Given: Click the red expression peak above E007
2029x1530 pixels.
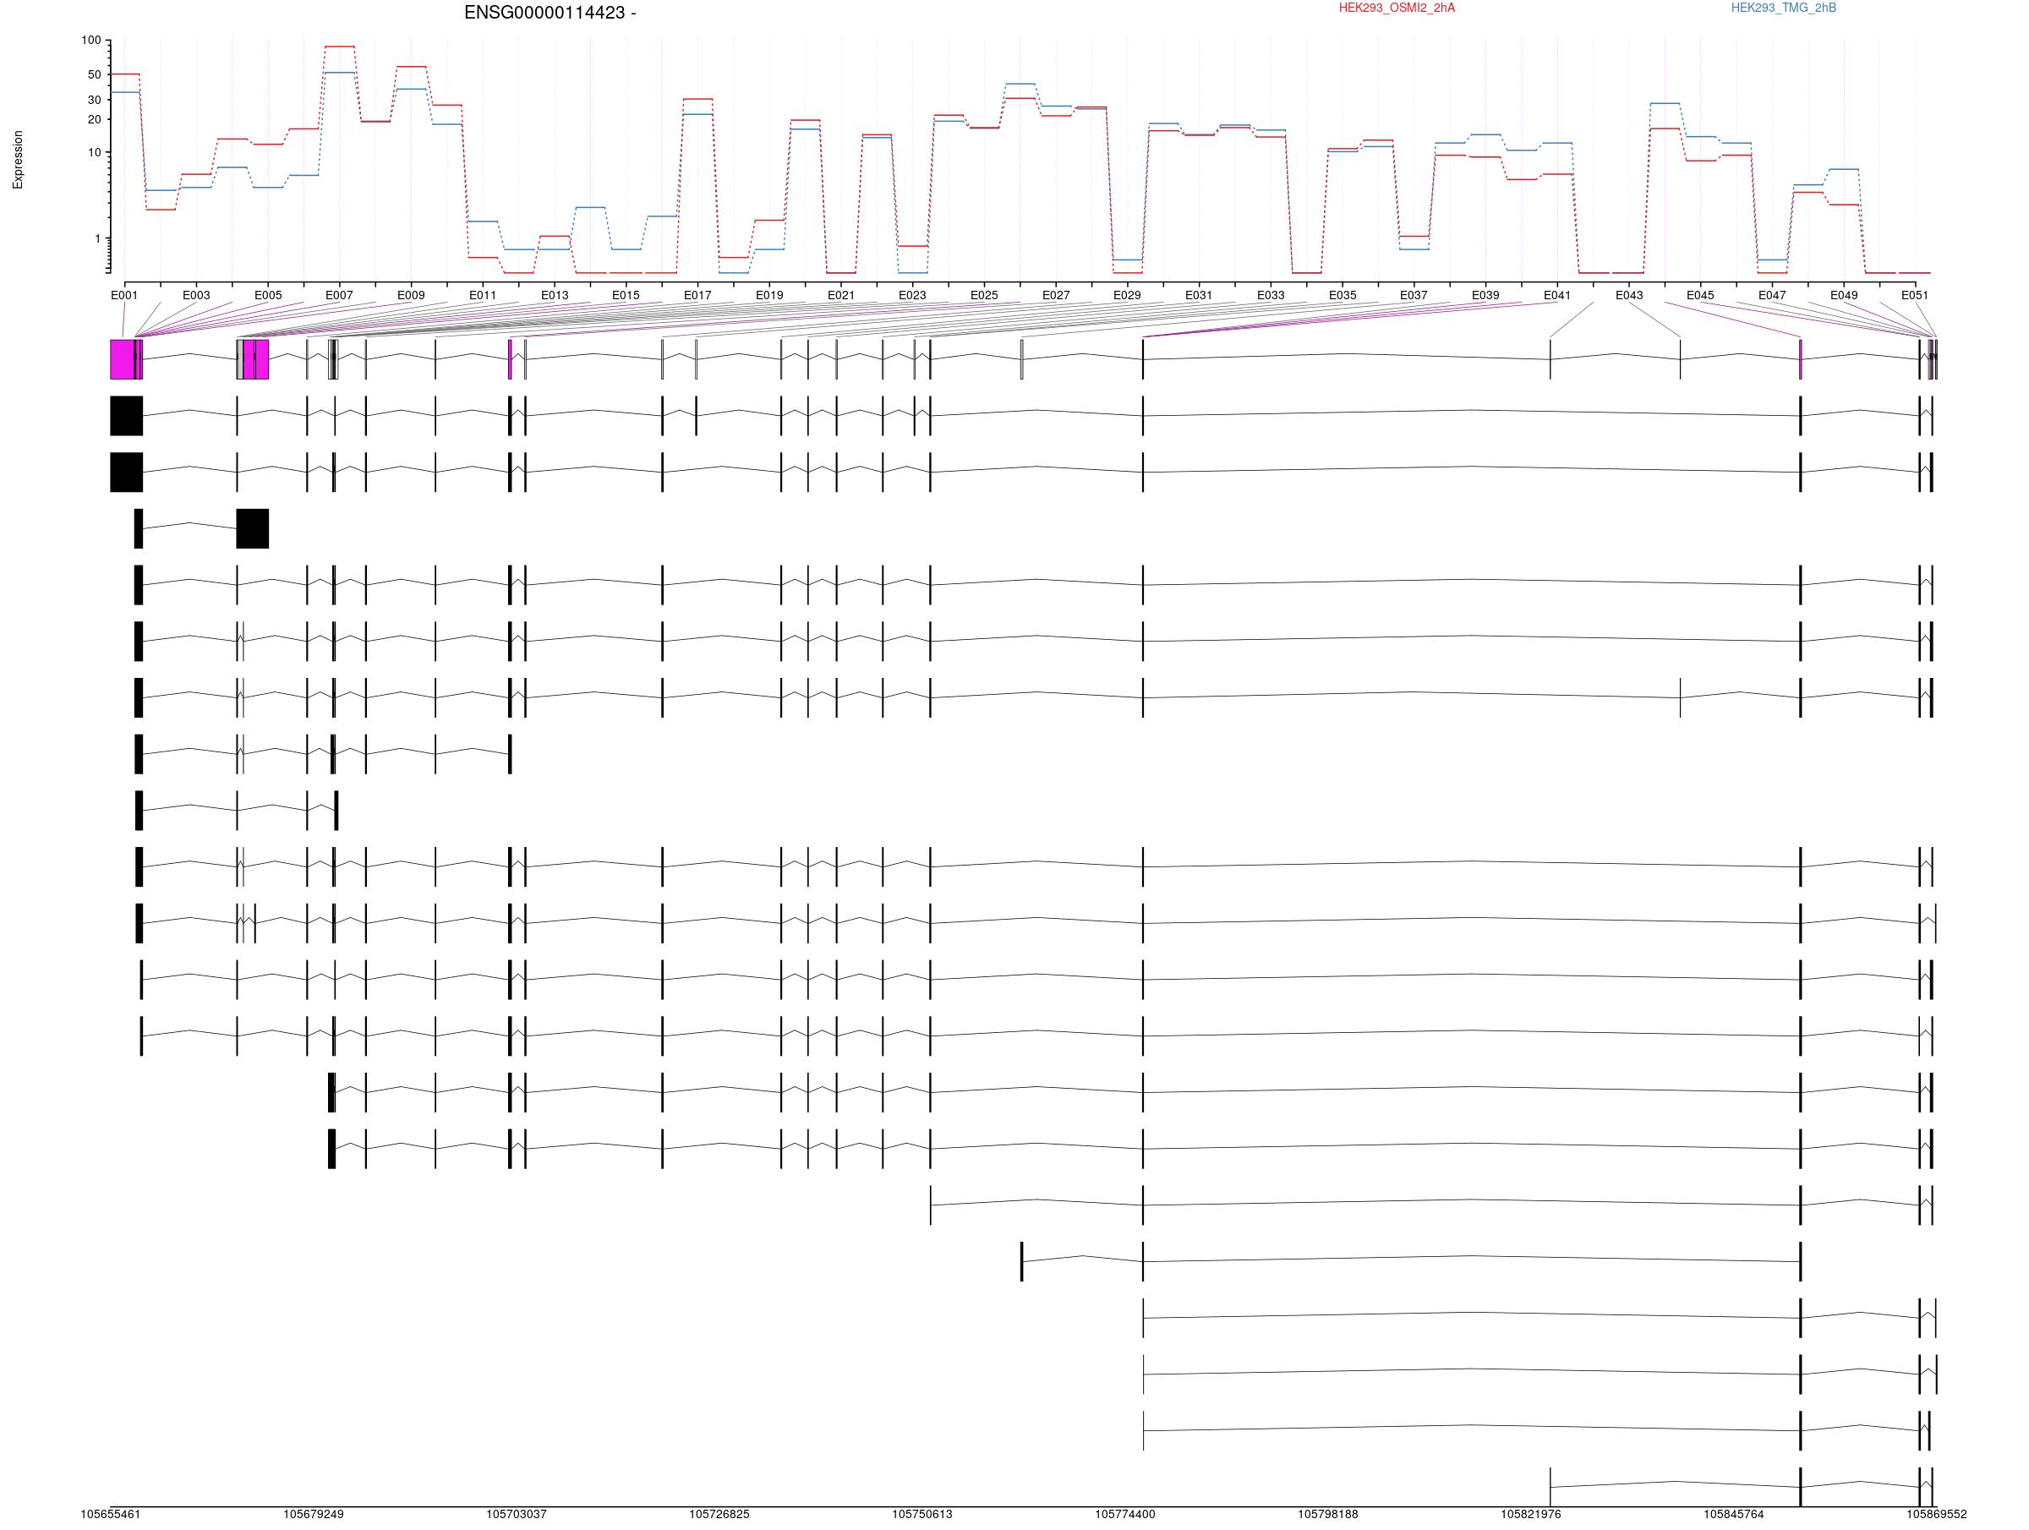Looking at the screenshot, I should (x=339, y=46).
